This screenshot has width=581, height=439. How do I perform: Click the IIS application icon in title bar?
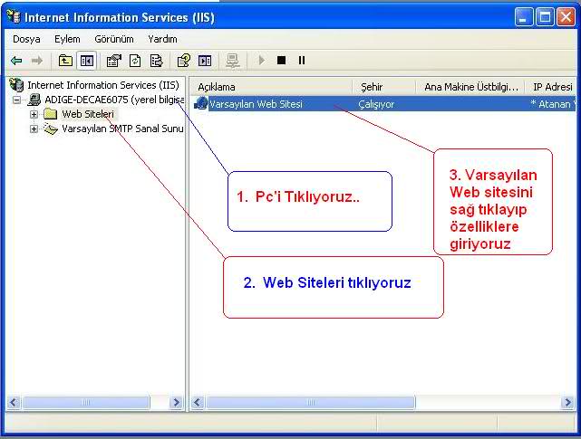coord(14,16)
